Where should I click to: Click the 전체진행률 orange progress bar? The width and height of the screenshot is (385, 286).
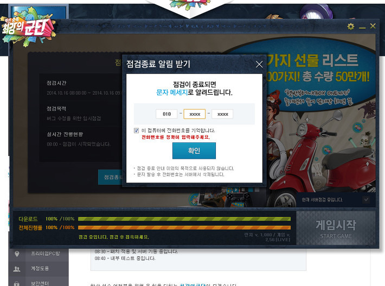[184, 227]
